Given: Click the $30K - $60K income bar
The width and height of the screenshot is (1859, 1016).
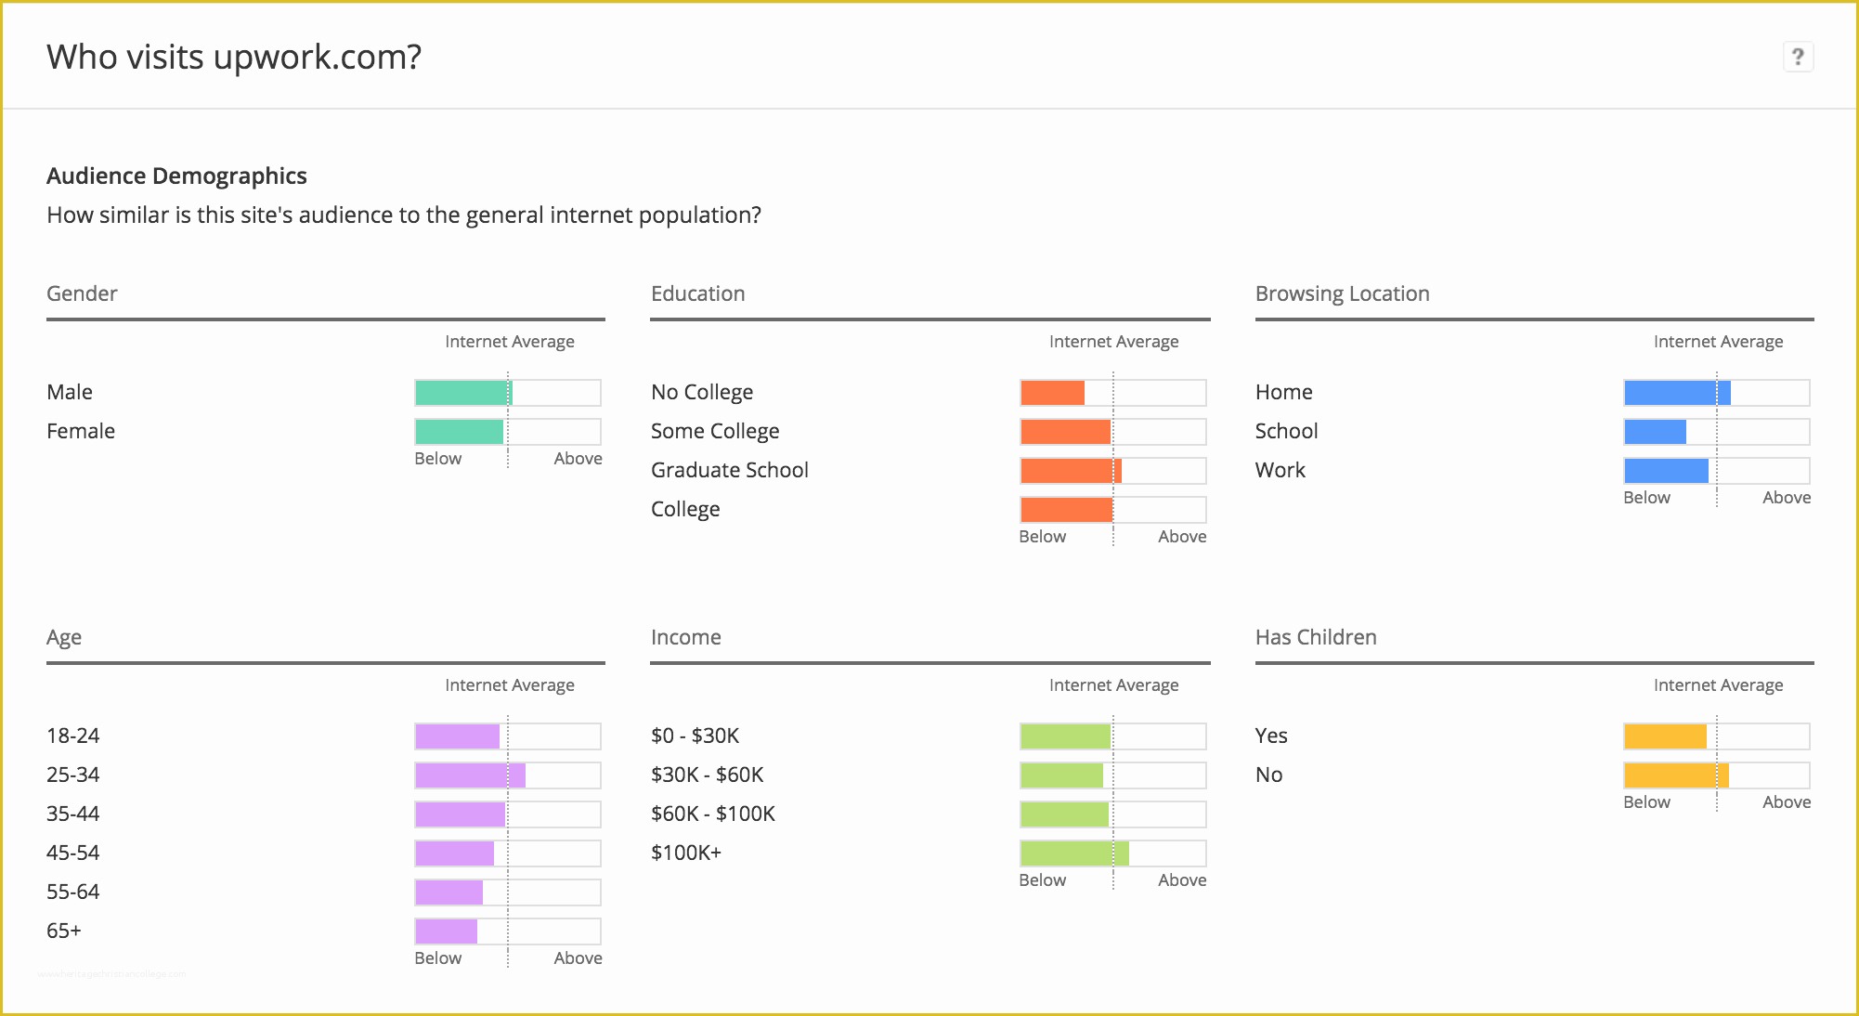Looking at the screenshot, I should tap(1112, 775).
